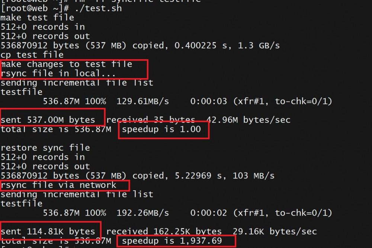Click the "received 35 bytes" text
Screen dimensions: 372x248
point(151,120)
